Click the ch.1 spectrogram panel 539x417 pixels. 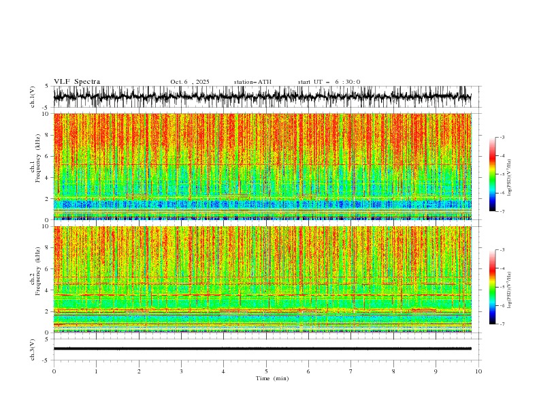coord(262,166)
